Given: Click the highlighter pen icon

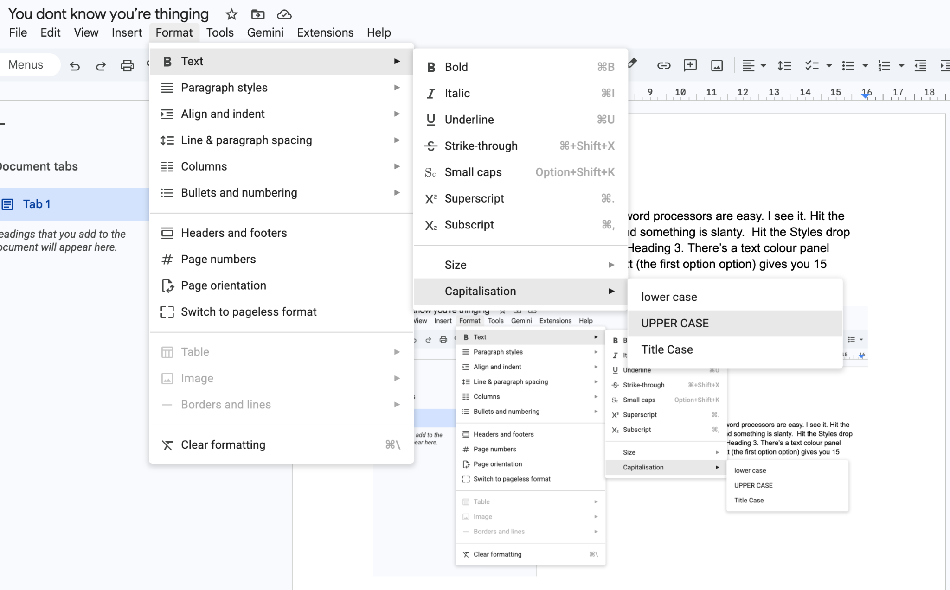Looking at the screenshot, I should (633, 63).
